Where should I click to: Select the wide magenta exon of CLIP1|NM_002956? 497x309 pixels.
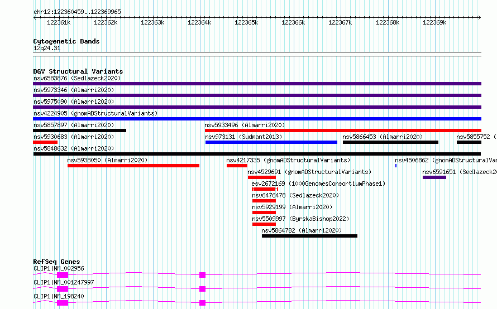[x=63, y=275]
